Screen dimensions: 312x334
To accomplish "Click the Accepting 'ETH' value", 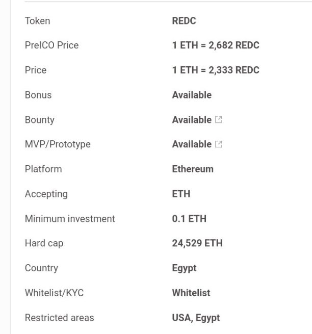I will tap(181, 194).
